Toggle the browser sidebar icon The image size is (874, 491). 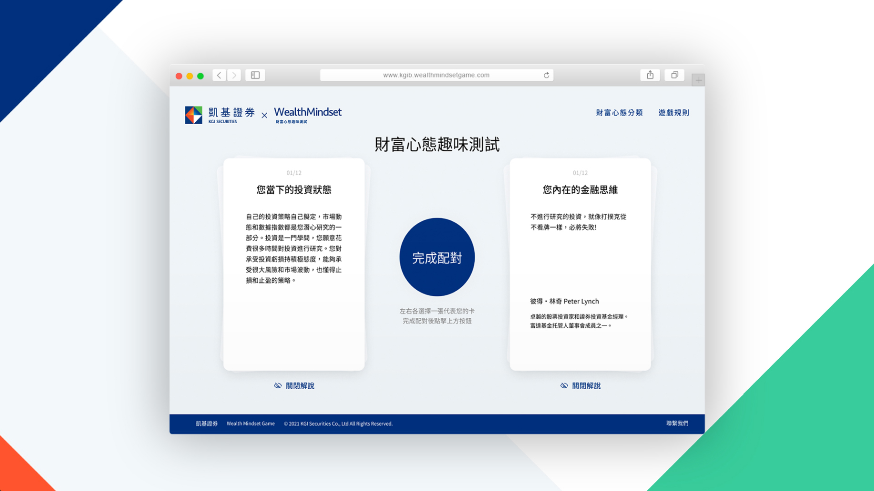255,75
